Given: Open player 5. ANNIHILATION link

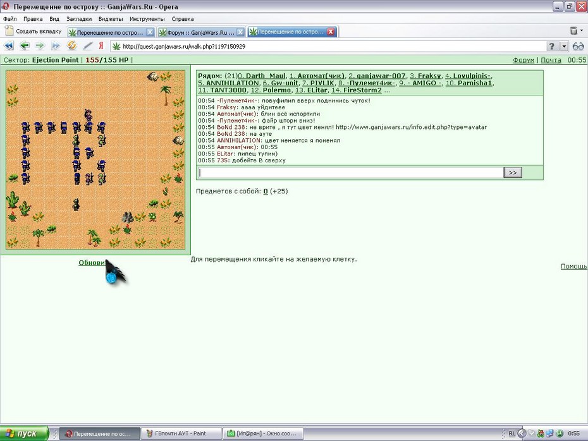Looking at the screenshot, I should (x=228, y=83).
